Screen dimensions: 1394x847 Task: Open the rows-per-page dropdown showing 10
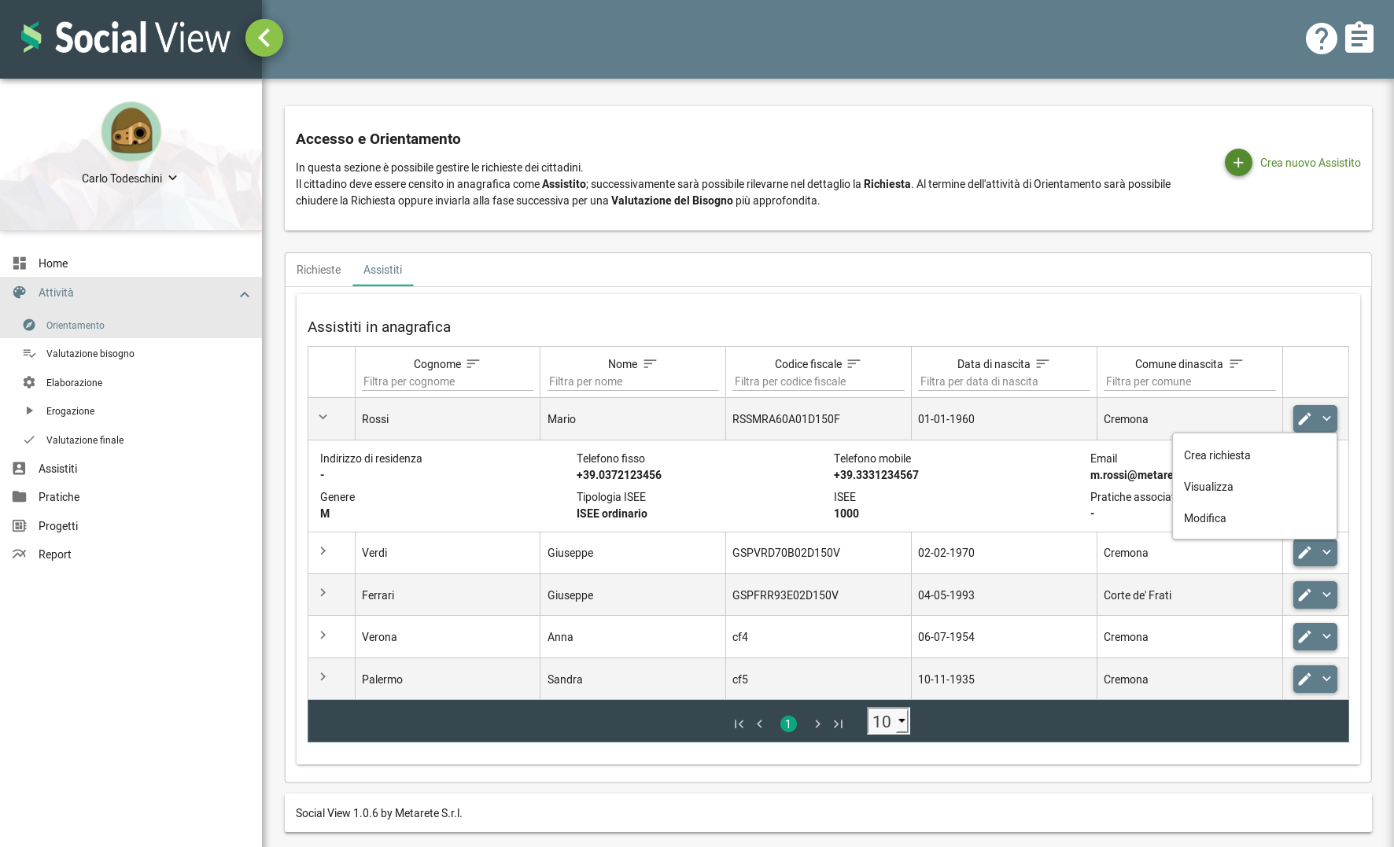pos(888,721)
